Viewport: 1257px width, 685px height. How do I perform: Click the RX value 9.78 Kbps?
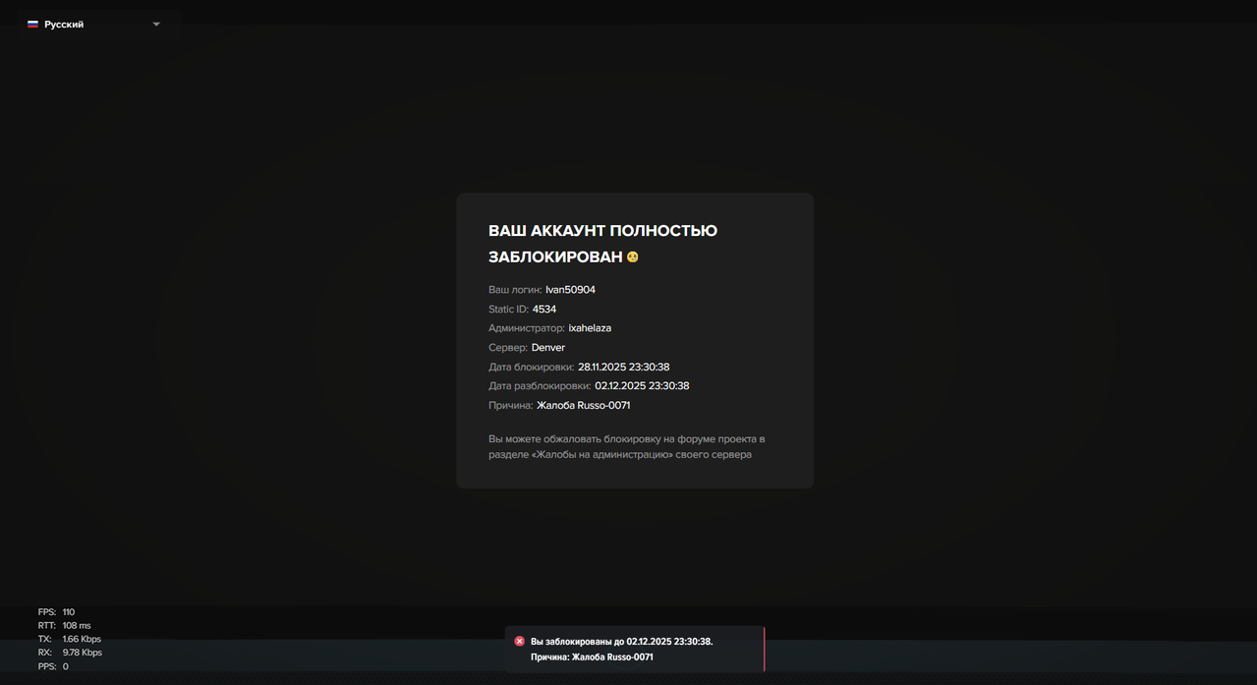click(83, 653)
